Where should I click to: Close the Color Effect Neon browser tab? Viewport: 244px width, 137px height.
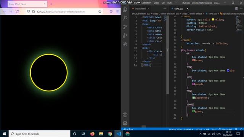(x=45, y=4)
